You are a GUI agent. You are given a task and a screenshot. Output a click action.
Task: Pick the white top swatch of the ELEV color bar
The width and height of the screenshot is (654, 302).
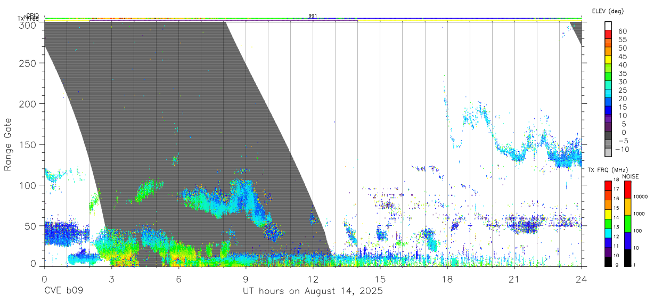pyautogui.click(x=608, y=25)
